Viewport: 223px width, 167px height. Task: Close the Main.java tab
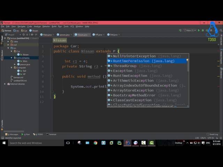(x=53, y=35)
